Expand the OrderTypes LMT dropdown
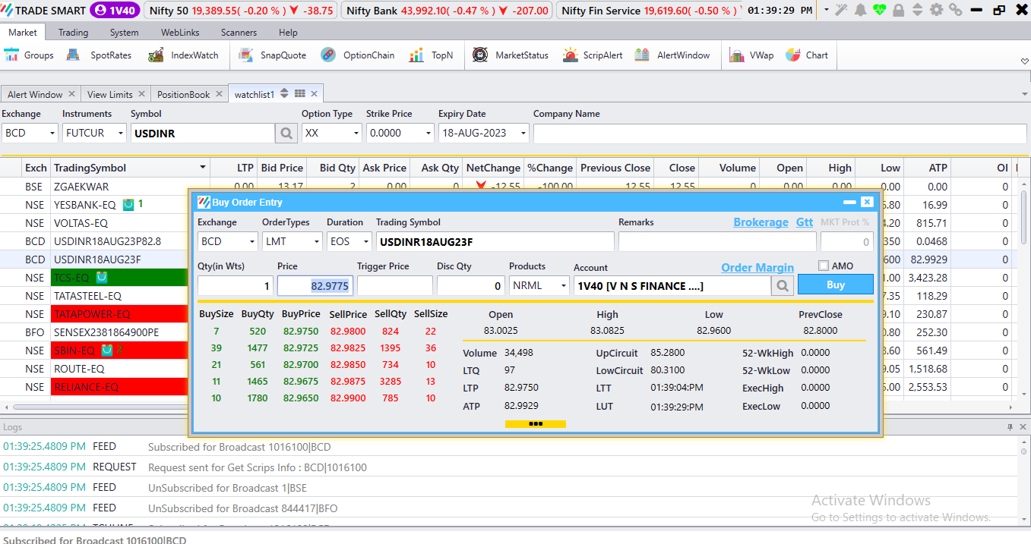This screenshot has width=1031, height=544. coord(316,242)
